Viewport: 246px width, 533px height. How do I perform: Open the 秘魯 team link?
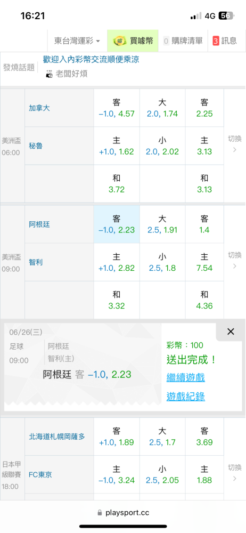[x=36, y=146]
